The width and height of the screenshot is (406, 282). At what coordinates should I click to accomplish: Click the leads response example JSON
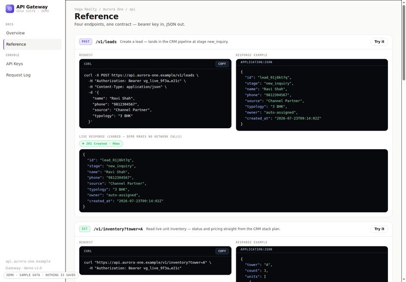click(x=312, y=98)
